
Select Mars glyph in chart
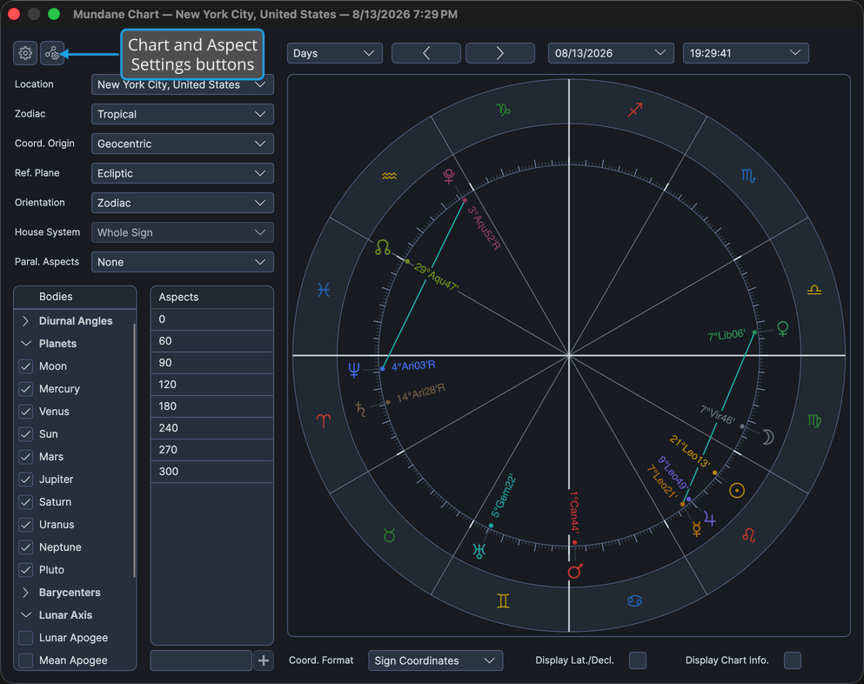pyautogui.click(x=575, y=571)
